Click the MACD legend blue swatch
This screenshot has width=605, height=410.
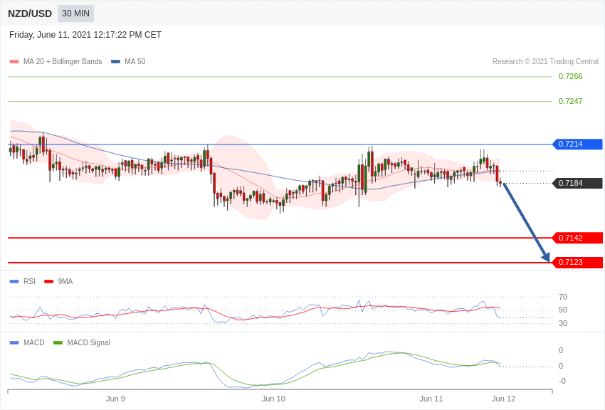click(x=14, y=342)
